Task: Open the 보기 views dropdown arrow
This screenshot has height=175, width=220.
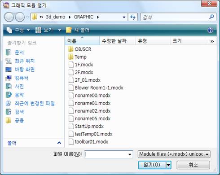Action: pos(59,31)
